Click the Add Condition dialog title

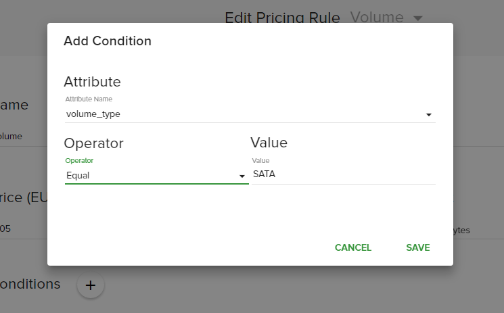[108, 41]
